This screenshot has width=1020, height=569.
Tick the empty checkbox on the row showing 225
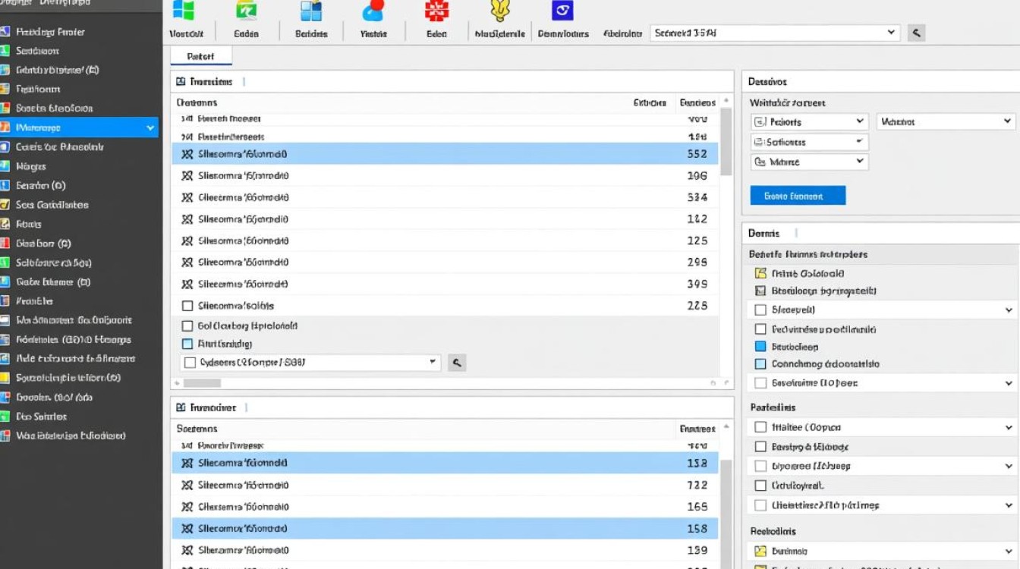pyautogui.click(x=187, y=306)
